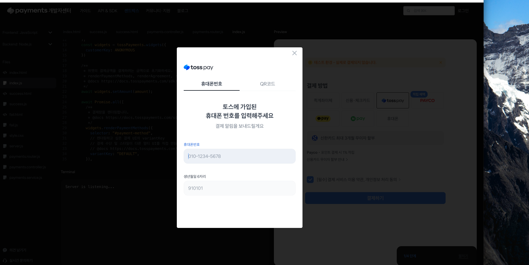529x265 pixels.
Task: Click the 로그인 button
Action: click(x=463, y=11)
